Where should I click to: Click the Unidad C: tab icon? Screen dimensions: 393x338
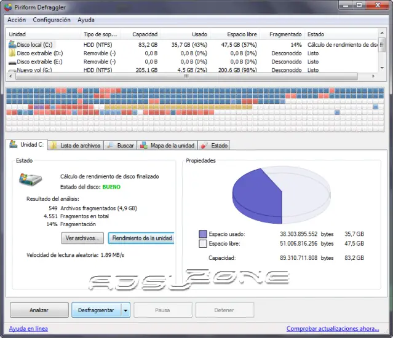point(14,144)
